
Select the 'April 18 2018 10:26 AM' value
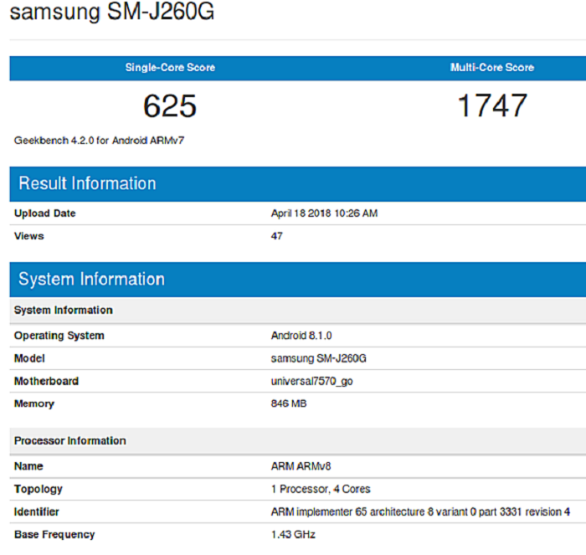(325, 213)
